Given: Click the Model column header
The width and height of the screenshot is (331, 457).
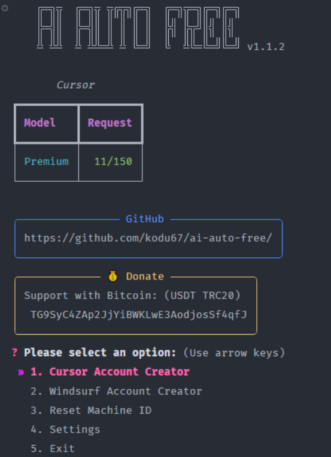Looking at the screenshot, I should pos(40,123).
